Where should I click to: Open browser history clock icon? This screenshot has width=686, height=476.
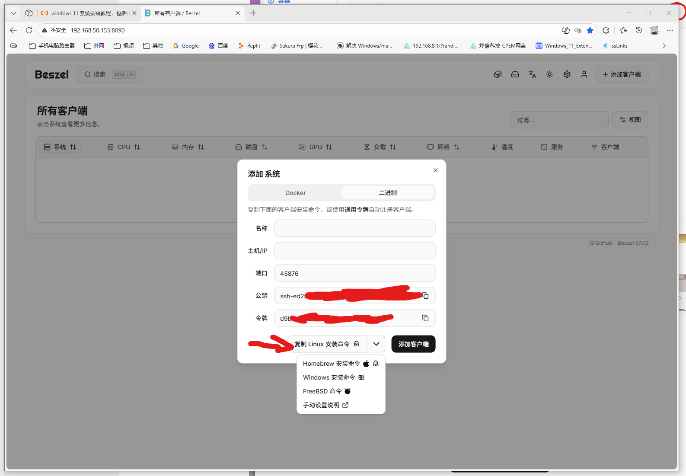tap(638, 30)
